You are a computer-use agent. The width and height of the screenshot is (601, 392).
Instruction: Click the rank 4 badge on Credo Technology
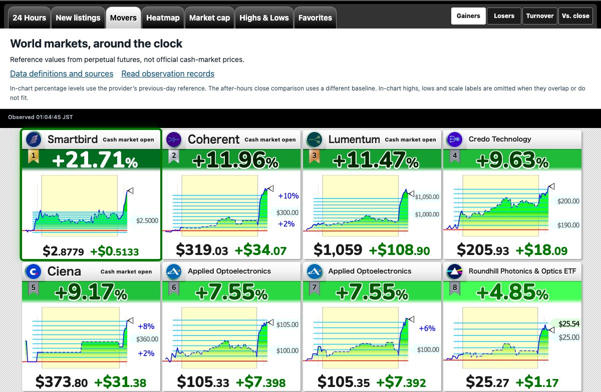(454, 157)
